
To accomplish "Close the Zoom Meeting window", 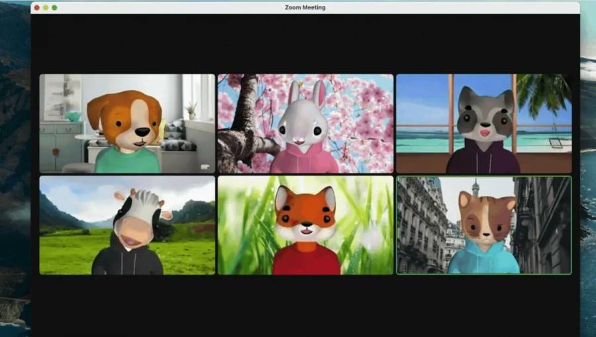I will coord(37,8).
